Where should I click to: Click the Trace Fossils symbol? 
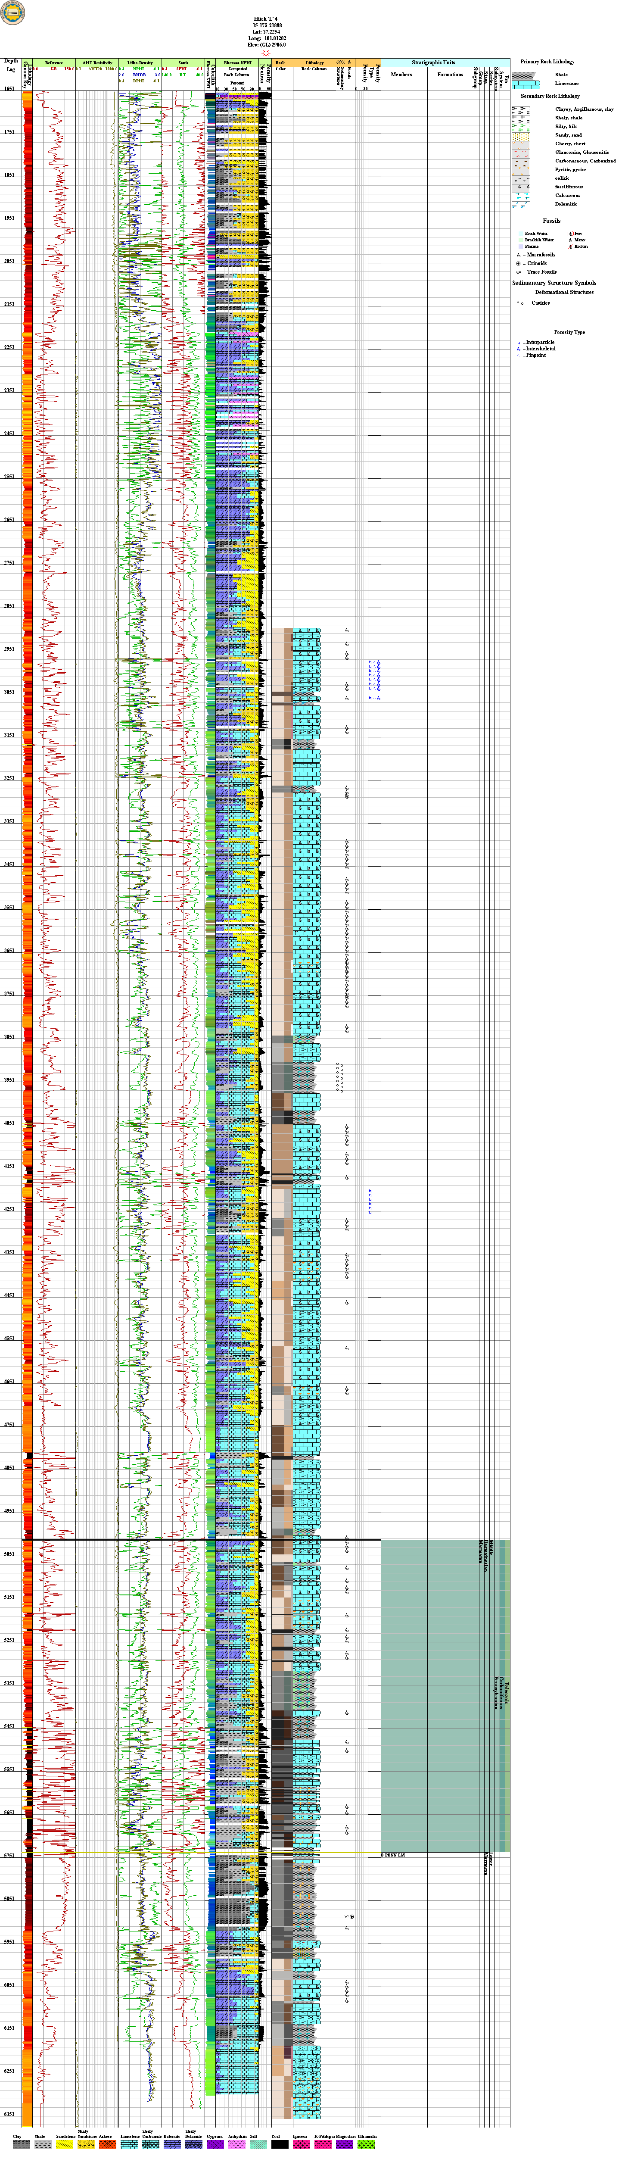(519, 272)
